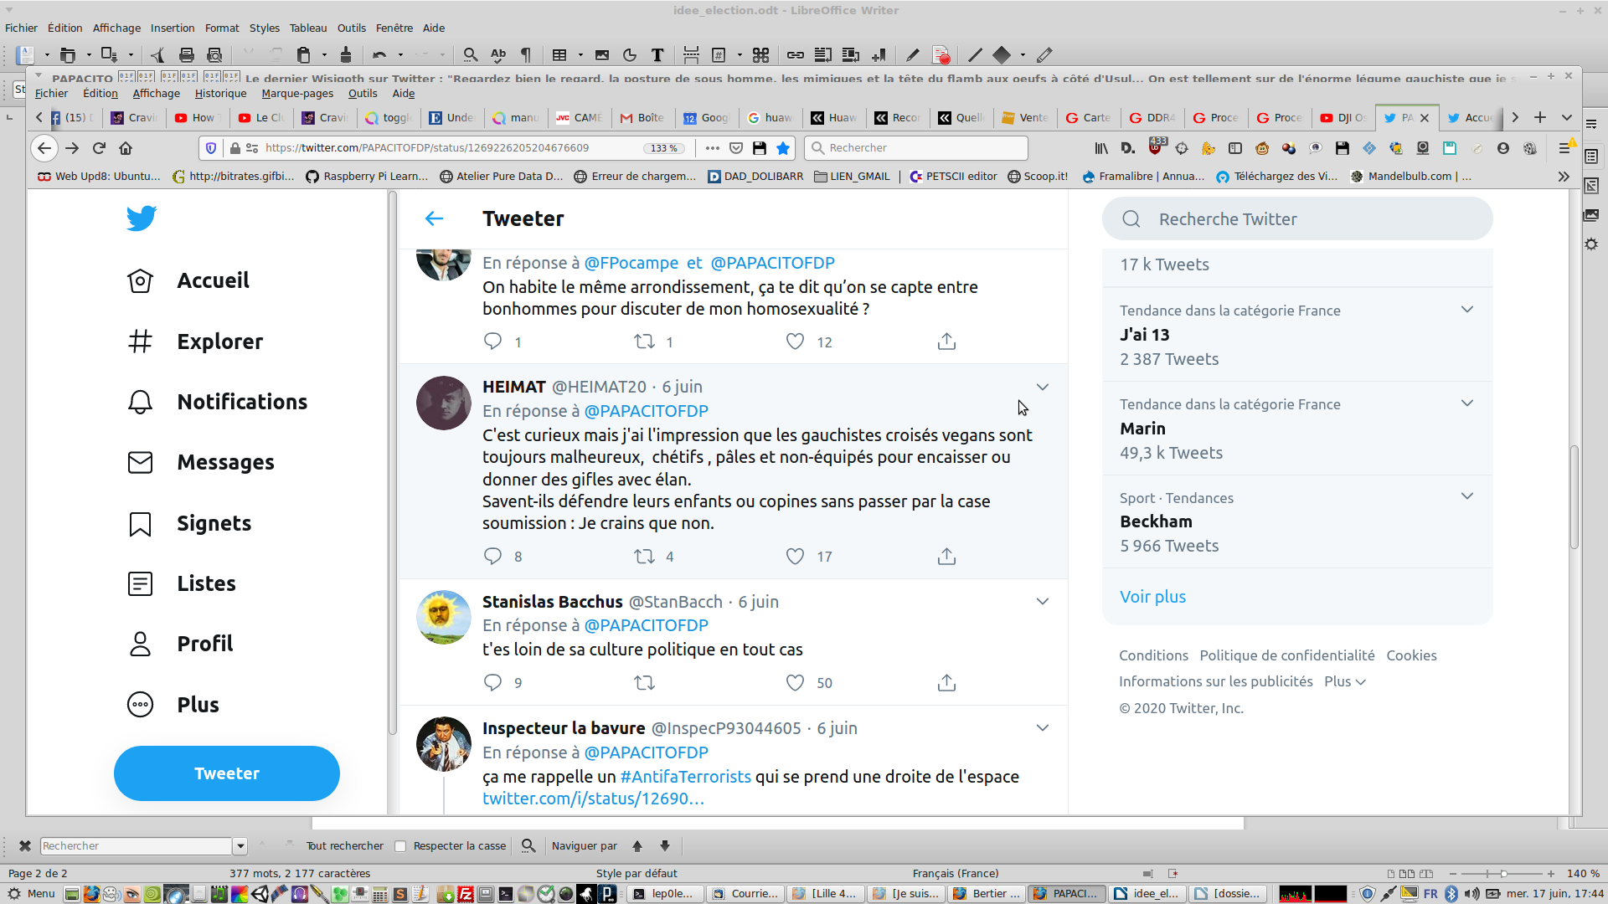Enable the 'Respecter la casse' checkbox

click(x=401, y=846)
